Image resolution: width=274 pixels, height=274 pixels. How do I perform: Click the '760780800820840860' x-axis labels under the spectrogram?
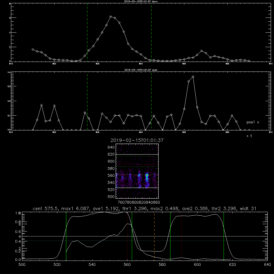[139, 202]
